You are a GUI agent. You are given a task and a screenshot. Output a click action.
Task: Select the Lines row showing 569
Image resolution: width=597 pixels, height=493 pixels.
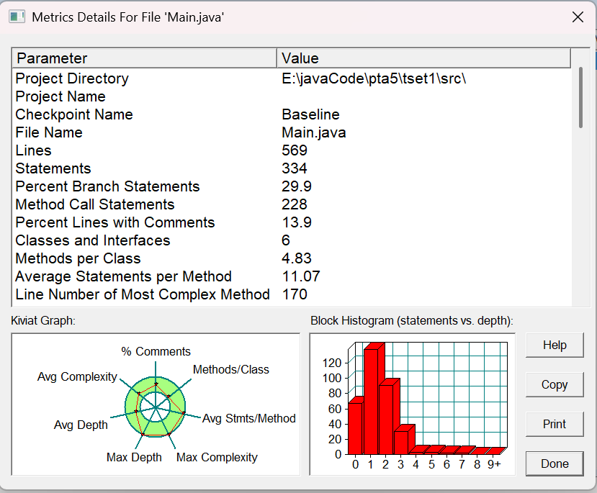(x=292, y=150)
